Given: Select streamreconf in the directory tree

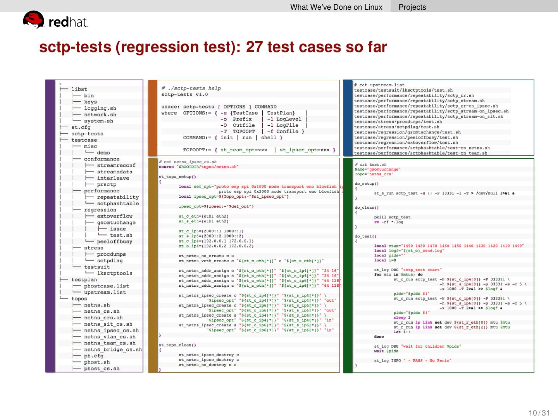Looking at the screenshot, I should tap(116, 165).
